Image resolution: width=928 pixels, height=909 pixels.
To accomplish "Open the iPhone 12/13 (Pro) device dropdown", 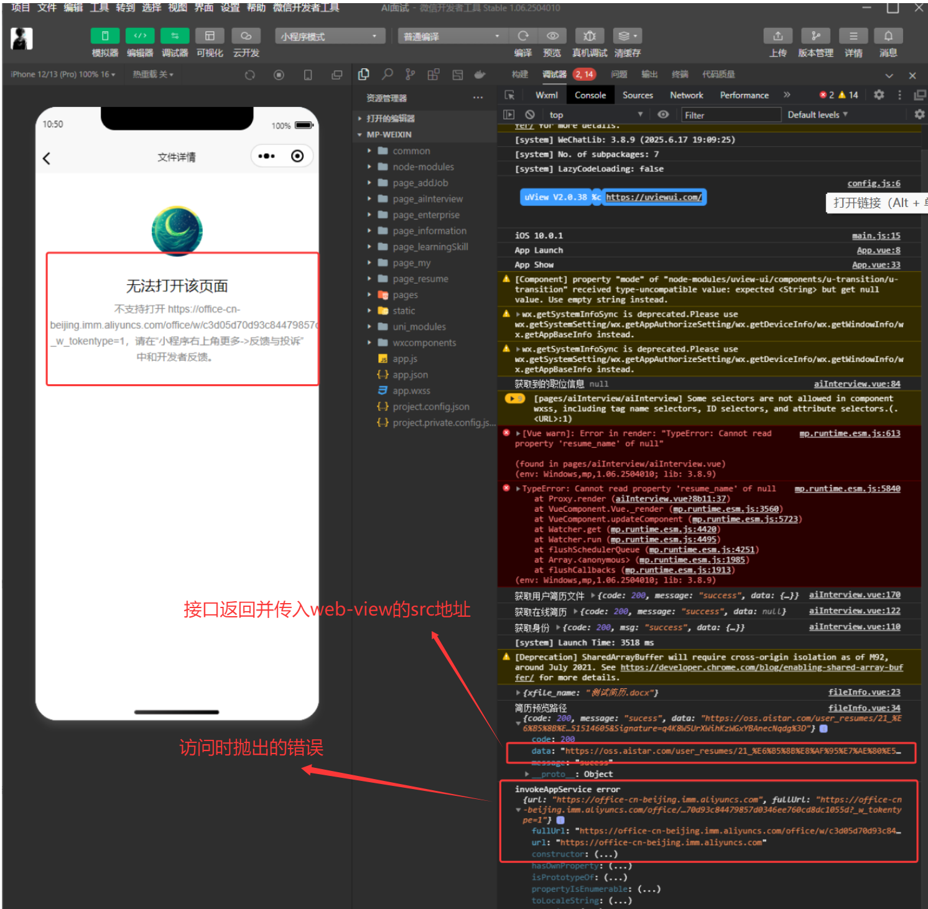I will (63, 75).
